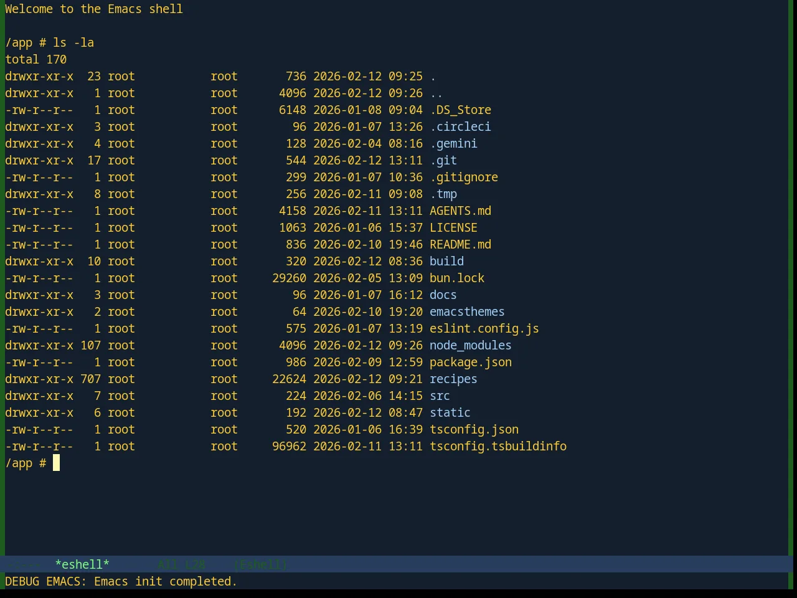Click the .gemini directory name

point(454,143)
